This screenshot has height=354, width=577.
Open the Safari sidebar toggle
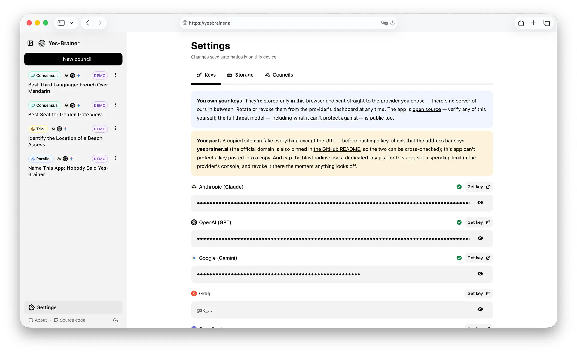61,23
